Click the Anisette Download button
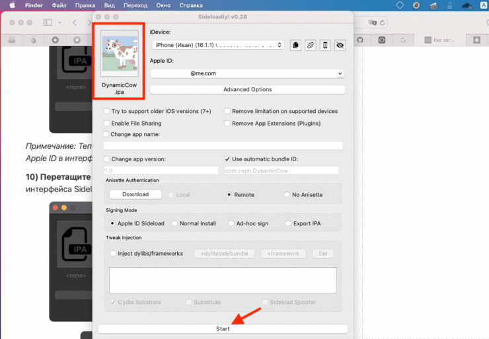This screenshot has height=339, width=489. (135, 194)
